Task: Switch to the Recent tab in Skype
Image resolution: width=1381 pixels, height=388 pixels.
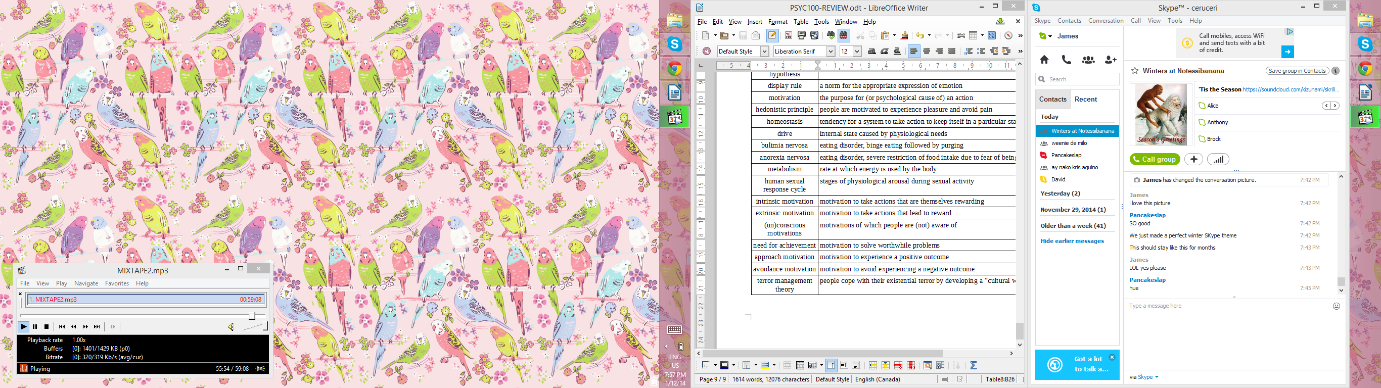Action: pyautogui.click(x=1086, y=99)
